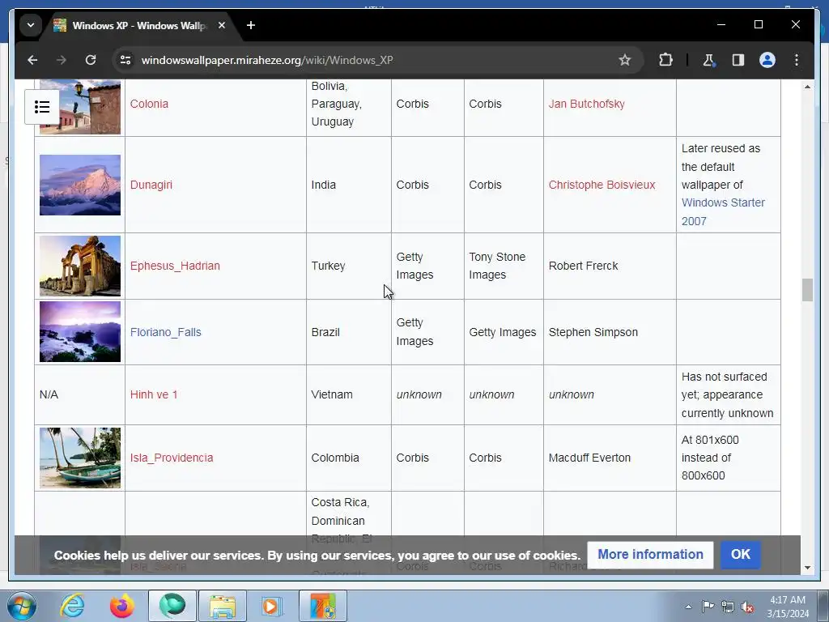Open the profile avatar icon
The width and height of the screenshot is (829, 622).
[767, 60]
